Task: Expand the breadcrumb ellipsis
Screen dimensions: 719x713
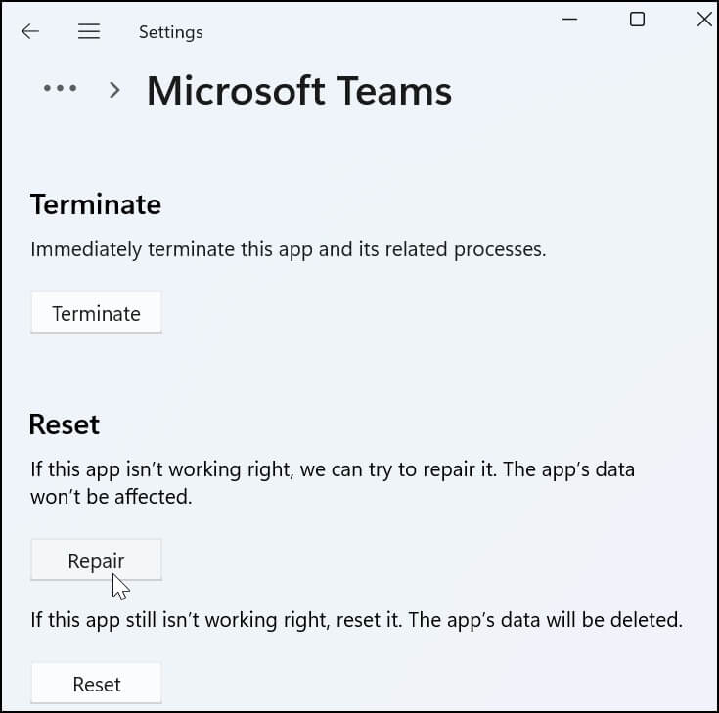Action: tap(60, 88)
